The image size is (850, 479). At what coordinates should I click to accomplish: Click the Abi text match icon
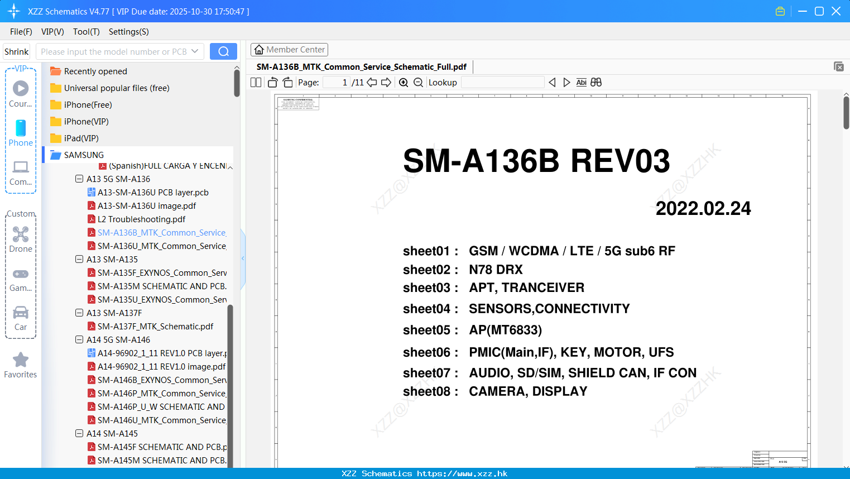pyautogui.click(x=581, y=83)
